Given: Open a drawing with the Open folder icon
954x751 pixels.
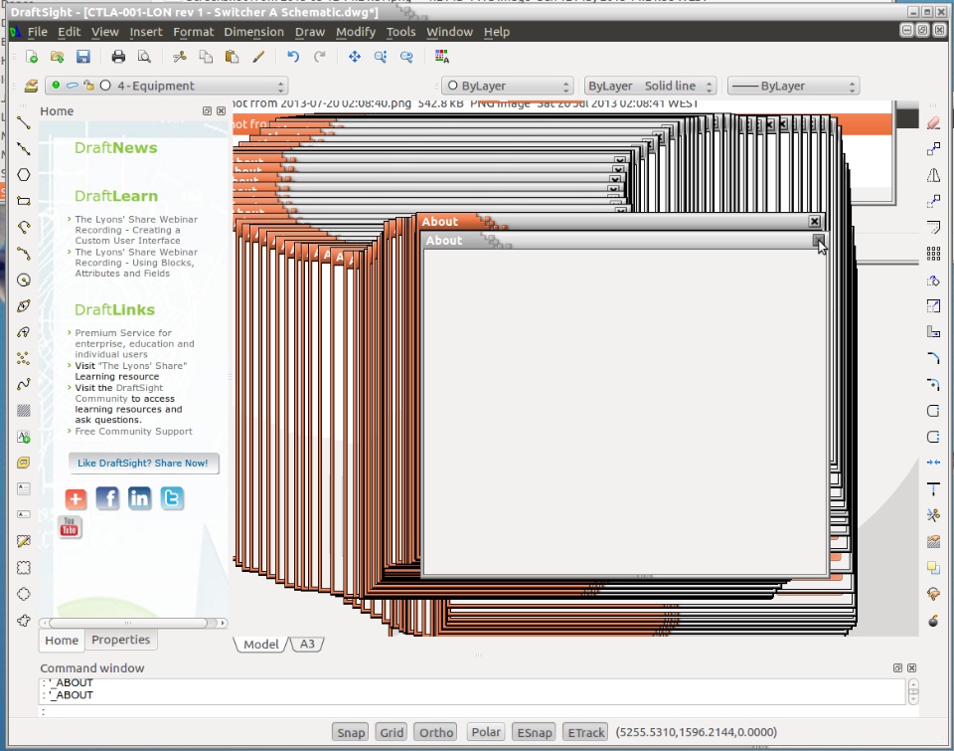Looking at the screenshot, I should coord(58,57).
